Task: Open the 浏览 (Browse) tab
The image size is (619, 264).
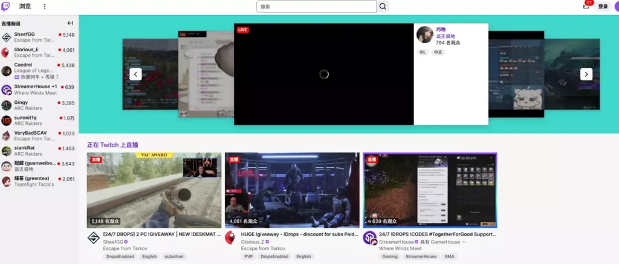Action: point(25,7)
